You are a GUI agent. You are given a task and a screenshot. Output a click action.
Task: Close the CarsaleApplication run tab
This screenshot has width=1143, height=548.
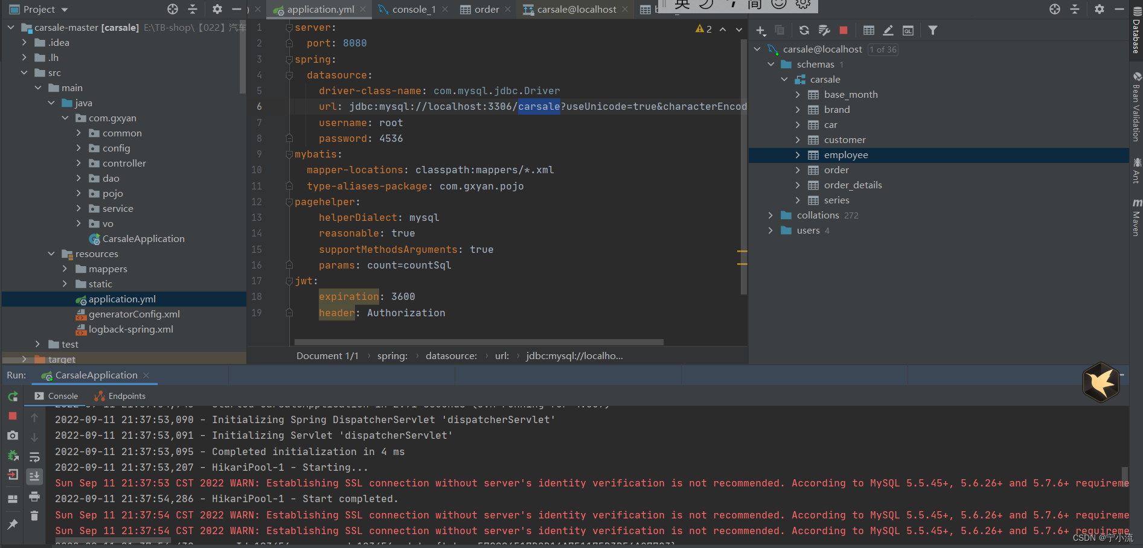coord(146,375)
